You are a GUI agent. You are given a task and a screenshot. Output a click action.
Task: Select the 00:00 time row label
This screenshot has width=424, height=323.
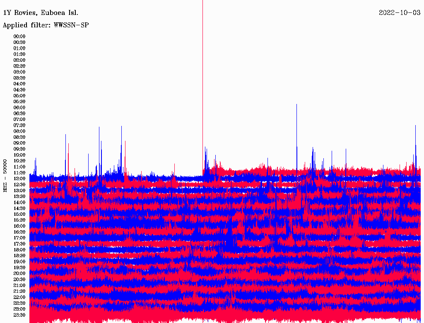pos(19,36)
